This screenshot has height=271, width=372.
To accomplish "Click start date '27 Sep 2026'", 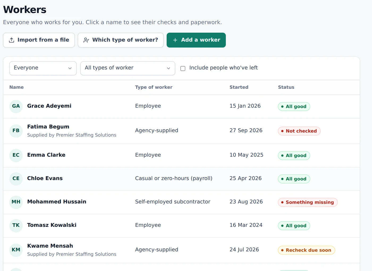I will (246, 130).
